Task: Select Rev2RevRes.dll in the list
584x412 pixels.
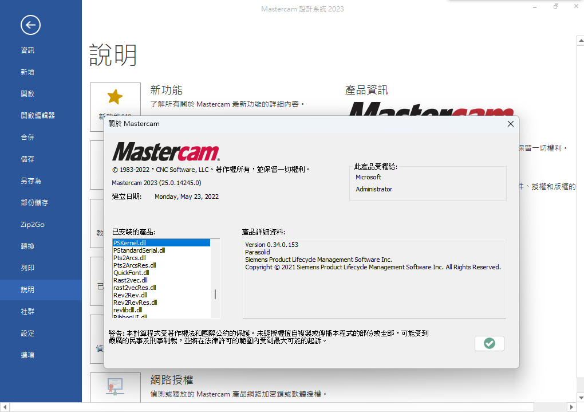Action: coord(161,303)
